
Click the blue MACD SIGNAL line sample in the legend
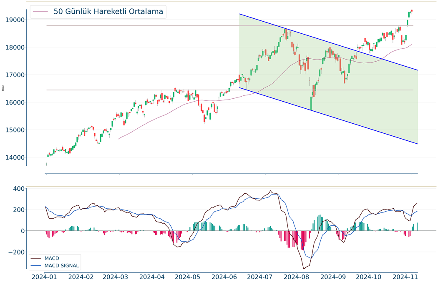tap(35, 265)
